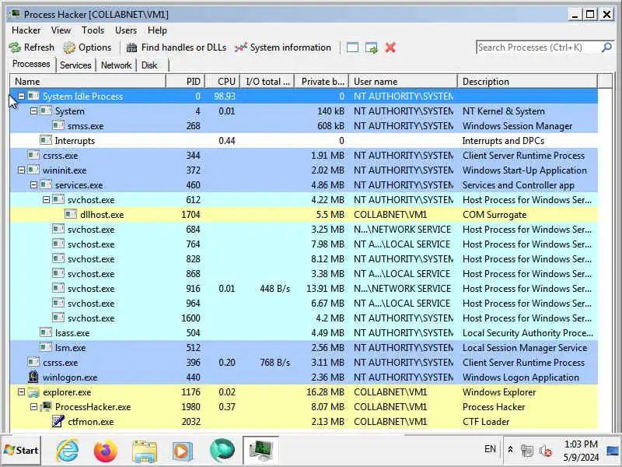This screenshot has width=622, height=467.
Task: Collapse the System Idle Process tree
Action: click(22, 96)
